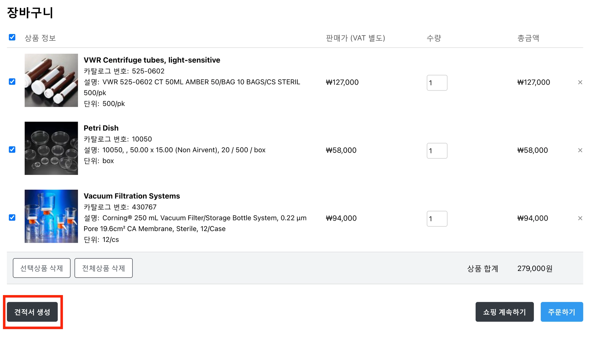This screenshot has width=597, height=337.
Task: Click the 장바구니 page heading
Action: (x=30, y=13)
